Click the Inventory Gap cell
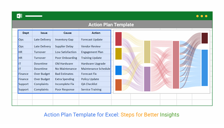The image size is (224, 128). tap(66, 39)
